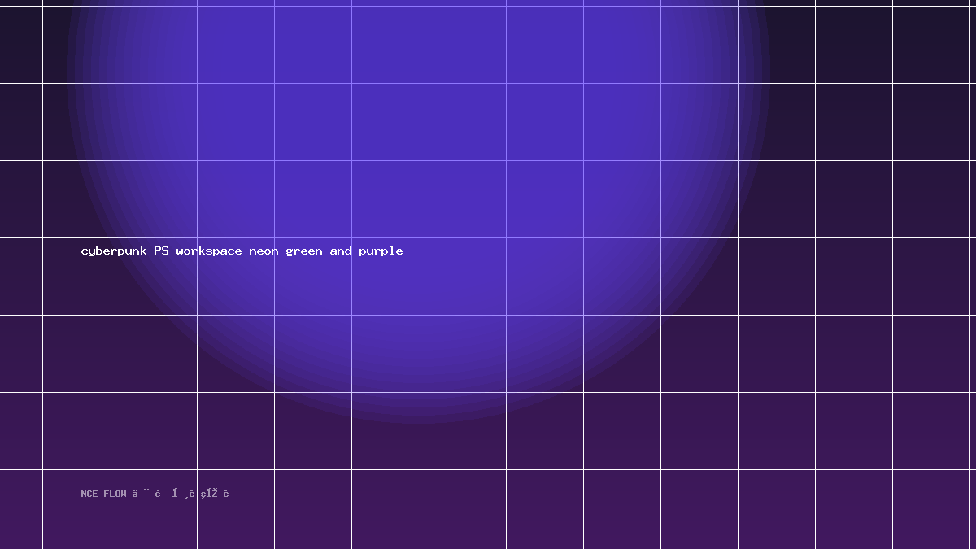Click the word "purple" in the caption
Viewport: 976px width, 549px height.
pos(381,251)
